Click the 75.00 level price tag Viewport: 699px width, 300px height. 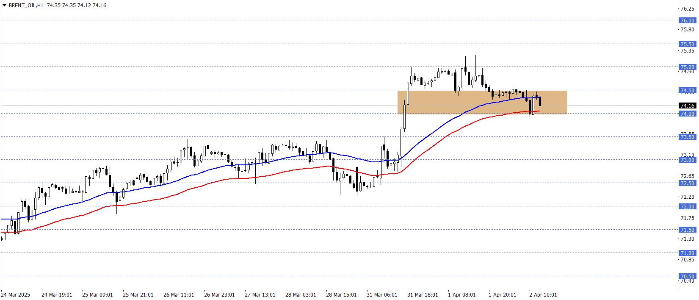coord(687,67)
